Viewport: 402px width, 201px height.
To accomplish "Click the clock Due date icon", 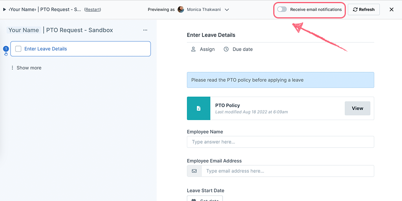I will [x=226, y=49].
